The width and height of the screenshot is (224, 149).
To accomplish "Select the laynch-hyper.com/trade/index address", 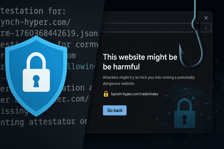I will point(134,94).
